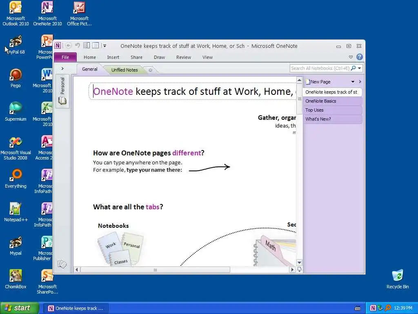Launch Everything search shortcut

coord(16,179)
